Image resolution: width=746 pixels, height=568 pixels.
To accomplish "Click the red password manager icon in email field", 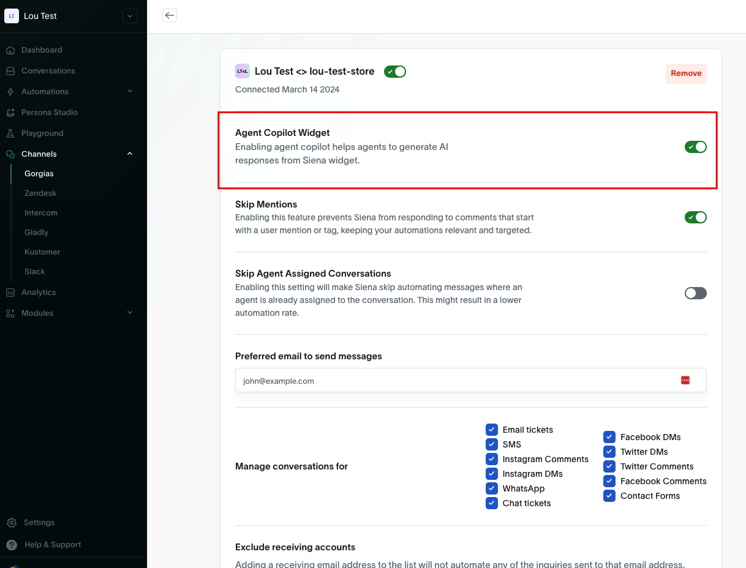I will pos(685,380).
